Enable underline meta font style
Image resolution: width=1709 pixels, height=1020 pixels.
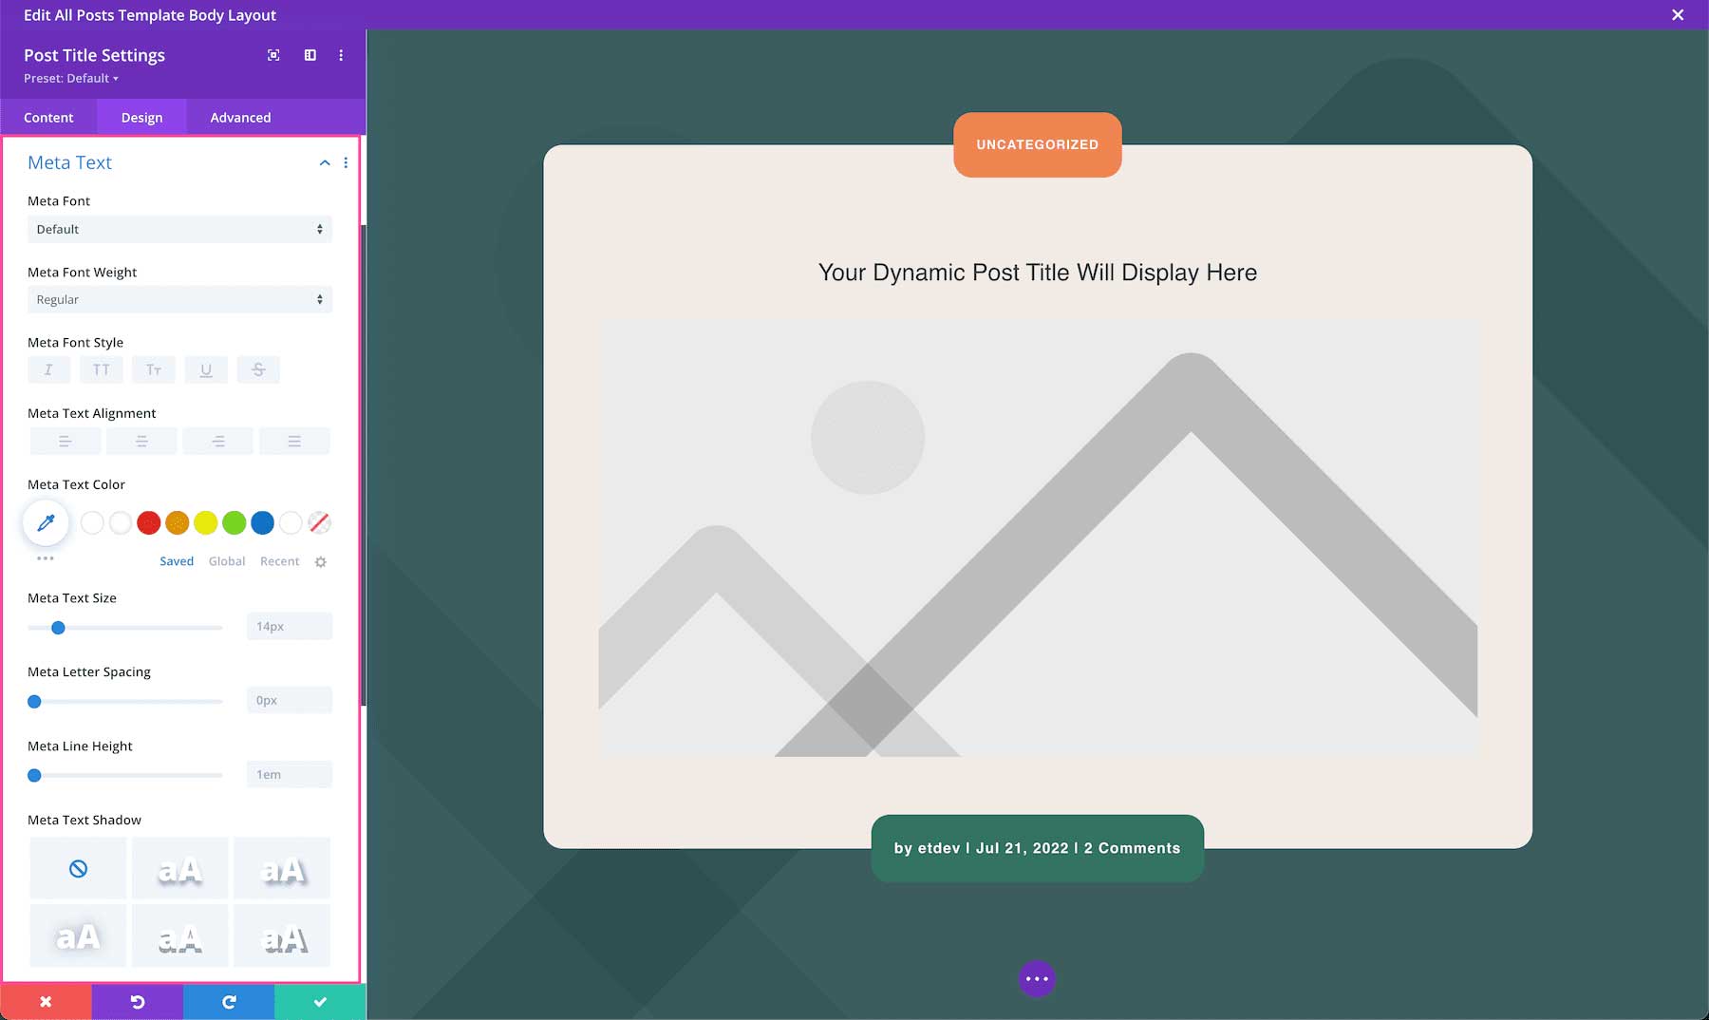click(206, 369)
